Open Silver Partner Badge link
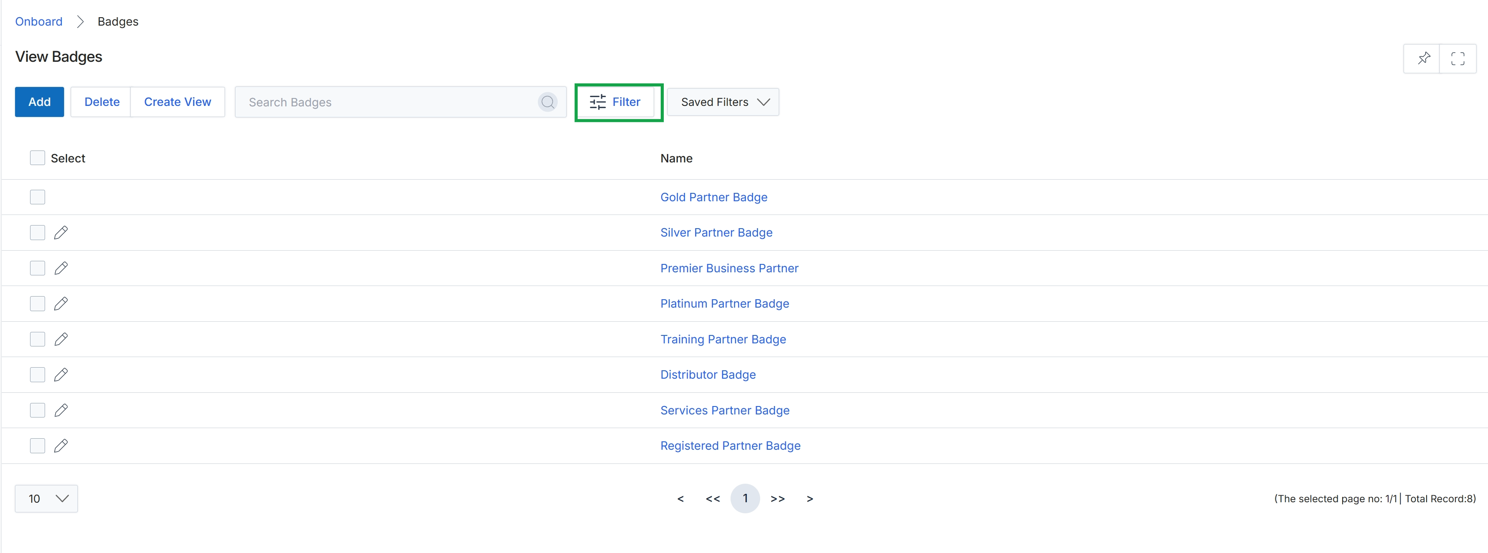This screenshot has width=1488, height=553. (716, 233)
